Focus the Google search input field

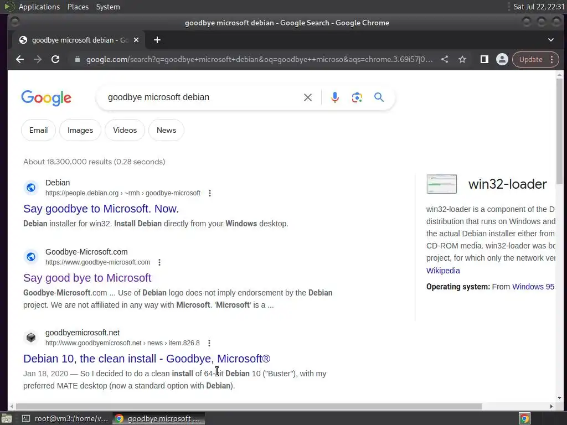203,97
